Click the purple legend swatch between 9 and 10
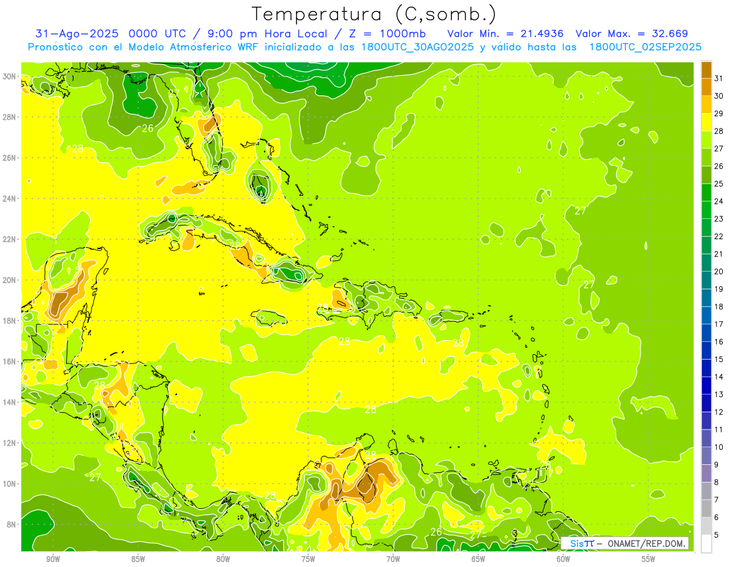Viewport: 735px width, 567px height. pyautogui.click(x=706, y=456)
